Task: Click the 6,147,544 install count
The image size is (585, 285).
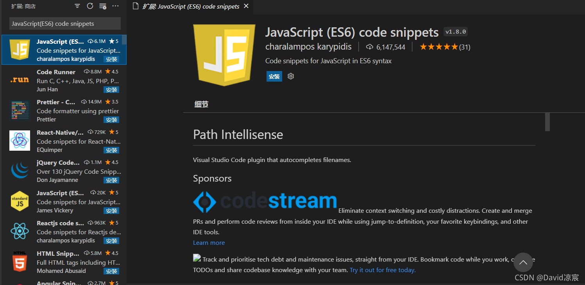Action: (386, 47)
